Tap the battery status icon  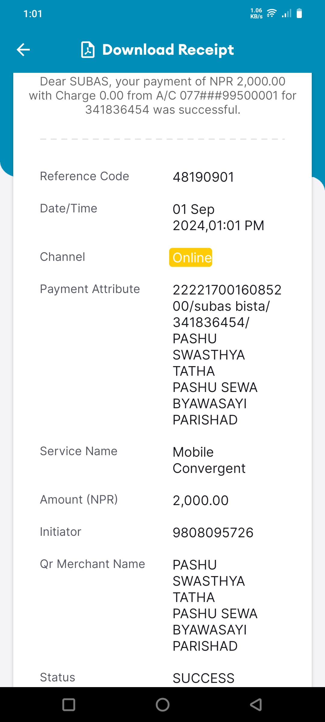click(299, 14)
